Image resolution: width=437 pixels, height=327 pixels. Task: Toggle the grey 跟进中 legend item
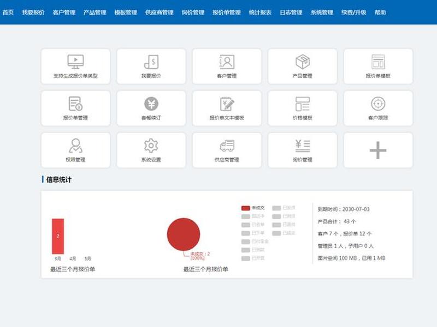click(x=253, y=216)
